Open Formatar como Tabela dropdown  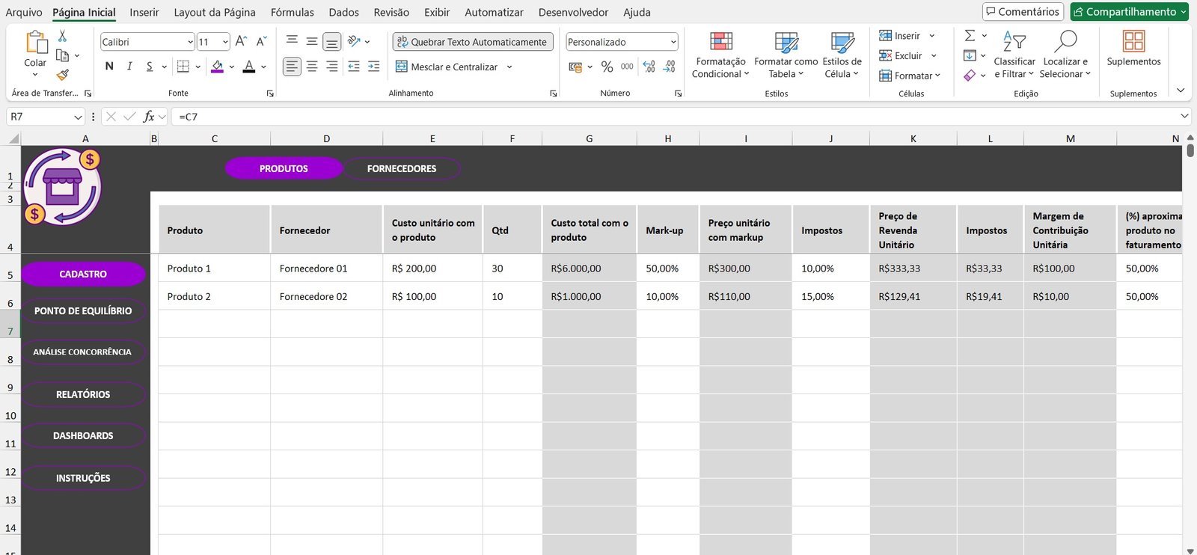(786, 54)
